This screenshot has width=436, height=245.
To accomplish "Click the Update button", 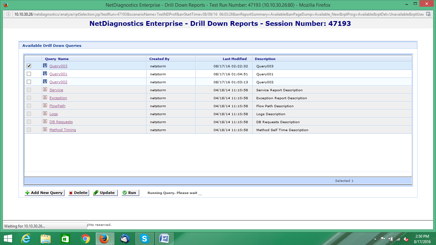I will click(105, 193).
